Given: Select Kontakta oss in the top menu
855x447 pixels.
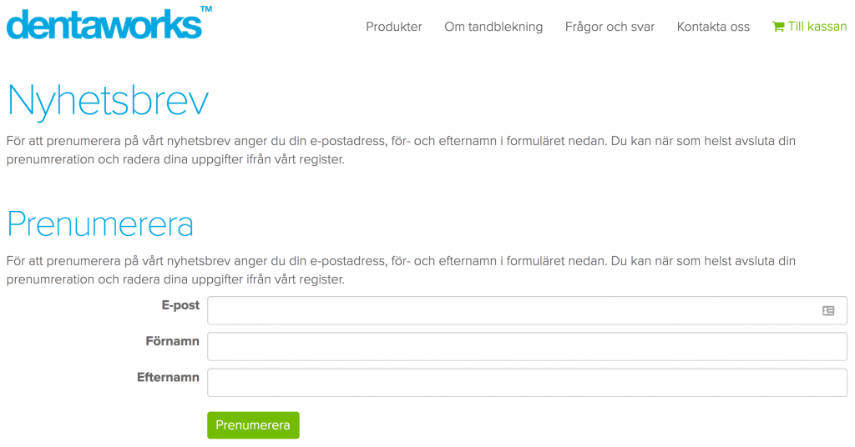Looking at the screenshot, I should pyautogui.click(x=713, y=27).
